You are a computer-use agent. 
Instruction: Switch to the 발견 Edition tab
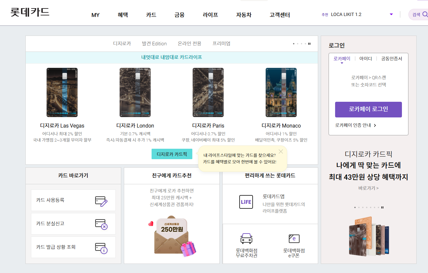(x=154, y=43)
